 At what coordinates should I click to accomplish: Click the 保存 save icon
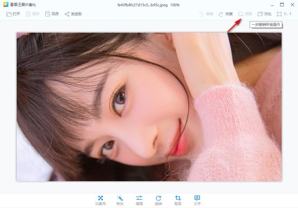click(x=28, y=14)
